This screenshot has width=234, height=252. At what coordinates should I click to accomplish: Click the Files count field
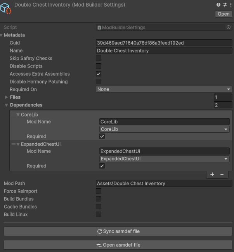(x=223, y=97)
